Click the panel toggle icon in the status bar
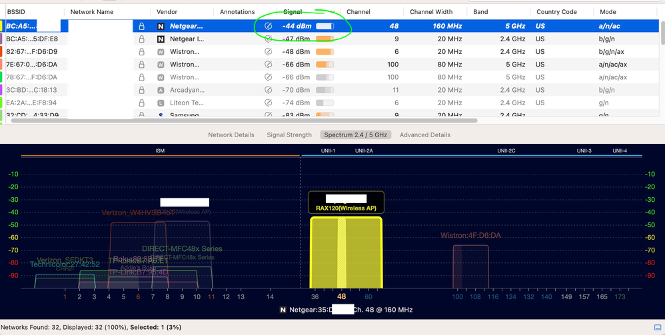 [x=658, y=328]
